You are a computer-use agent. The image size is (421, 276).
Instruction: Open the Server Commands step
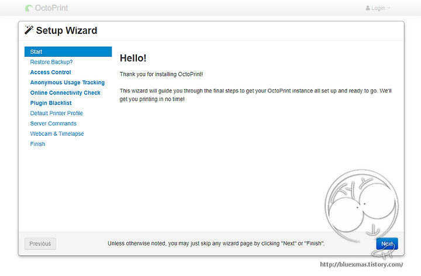tap(53, 123)
